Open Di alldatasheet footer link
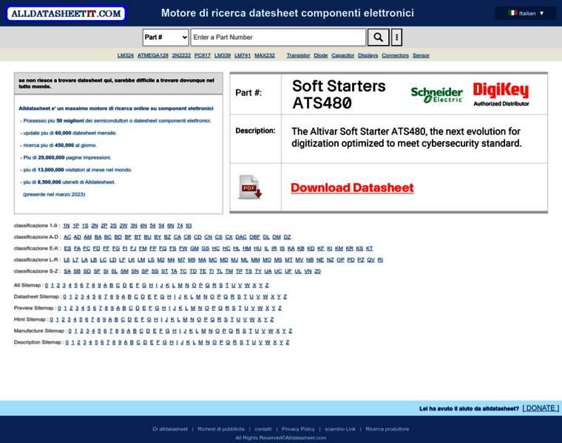The width and height of the screenshot is (562, 443). click(x=170, y=429)
